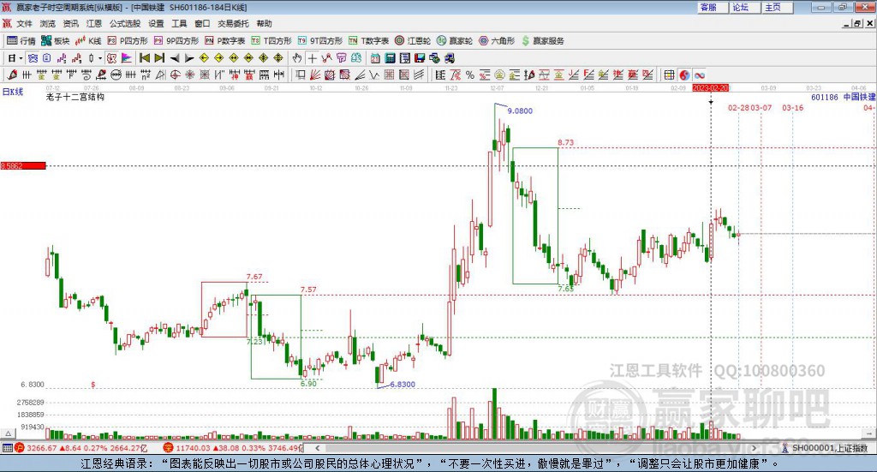Open the 赢家轮 wheel tool

pyautogui.click(x=455, y=41)
